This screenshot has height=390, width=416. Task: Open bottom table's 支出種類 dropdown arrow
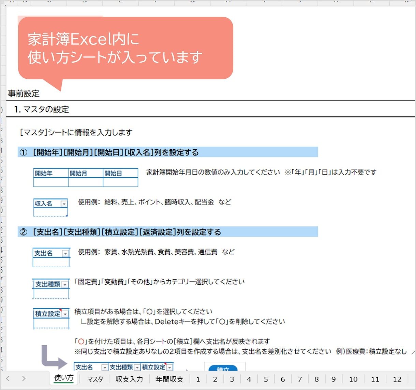(137, 367)
